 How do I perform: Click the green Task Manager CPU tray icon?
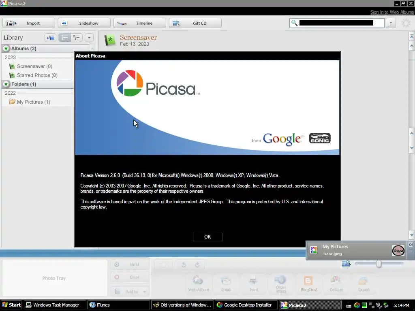pos(364,305)
